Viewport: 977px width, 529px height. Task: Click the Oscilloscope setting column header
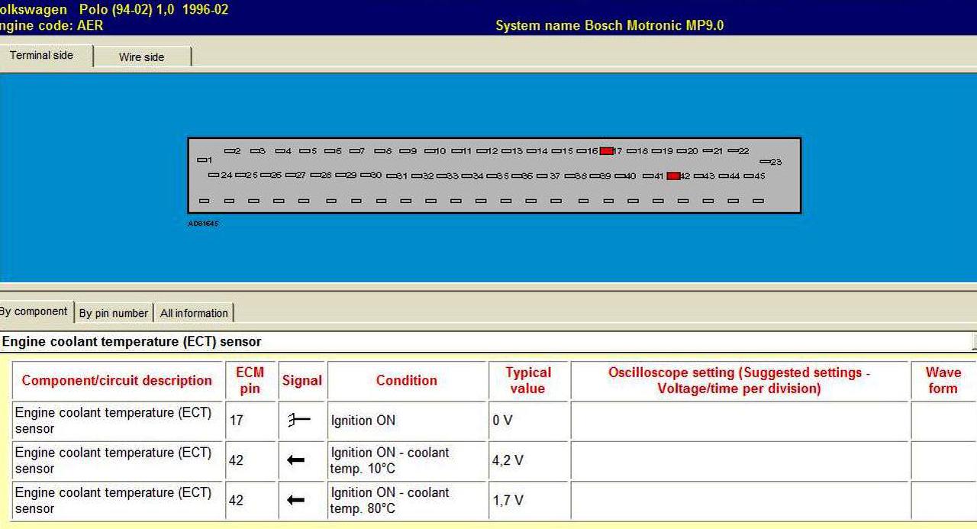pos(739,380)
